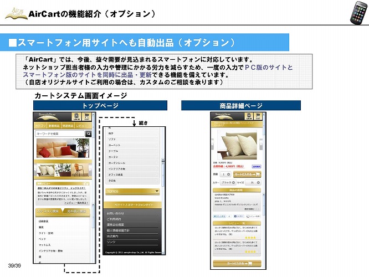369x277 pixels.
Task: Open CART icon on top page mockup
Action: (x=87, y=117)
